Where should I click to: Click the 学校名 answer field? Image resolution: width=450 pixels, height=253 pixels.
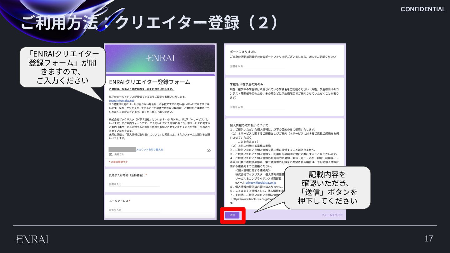[x=257, y=107]
